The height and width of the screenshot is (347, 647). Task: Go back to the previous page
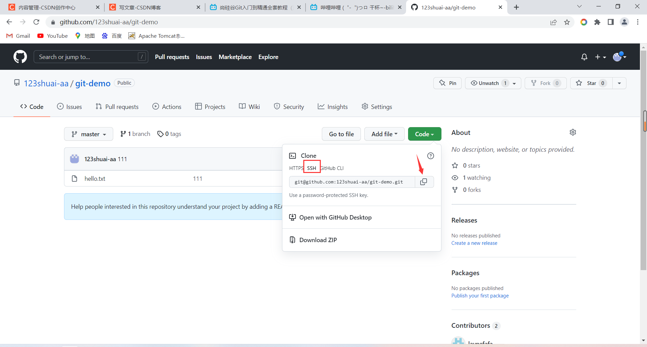[9, 22]
